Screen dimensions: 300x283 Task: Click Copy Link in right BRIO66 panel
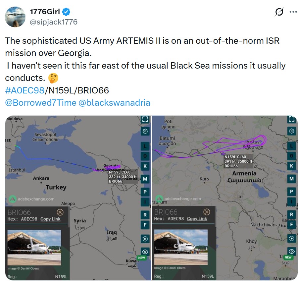[x=197, y=219]
